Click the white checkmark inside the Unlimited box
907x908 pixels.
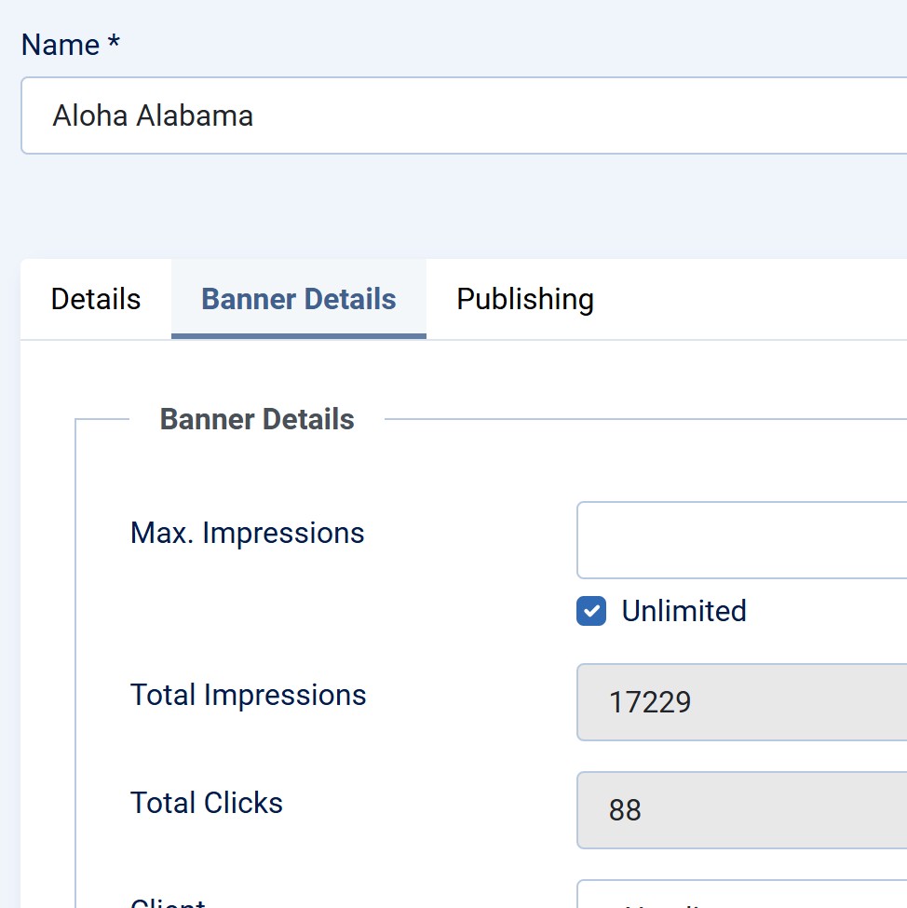(x=591, y=611)
